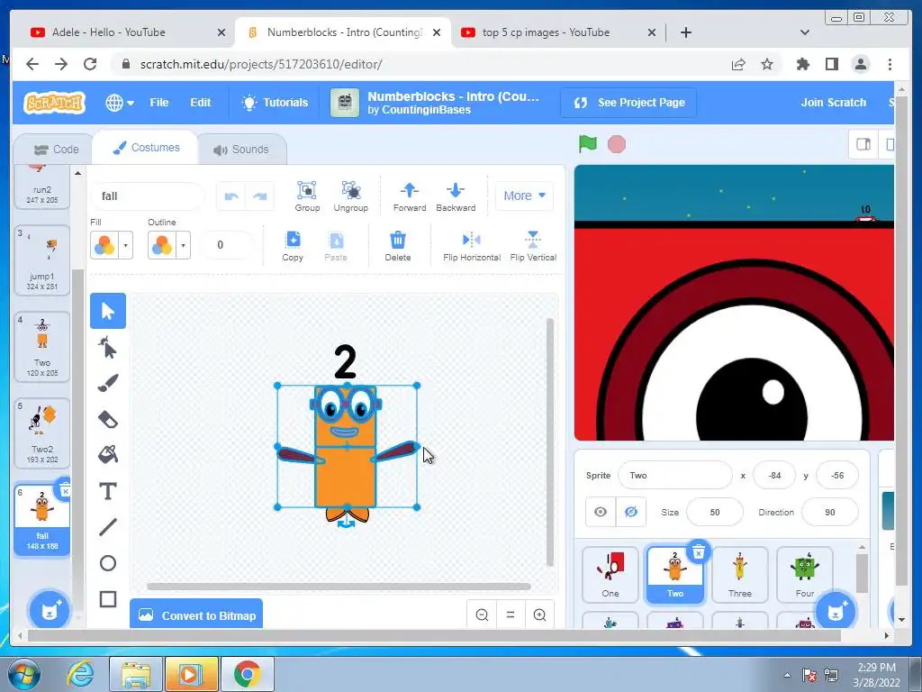This screenshot has width=922, height=692.
Task: Select the Eraser tool
Action: [x=108, y=420]
